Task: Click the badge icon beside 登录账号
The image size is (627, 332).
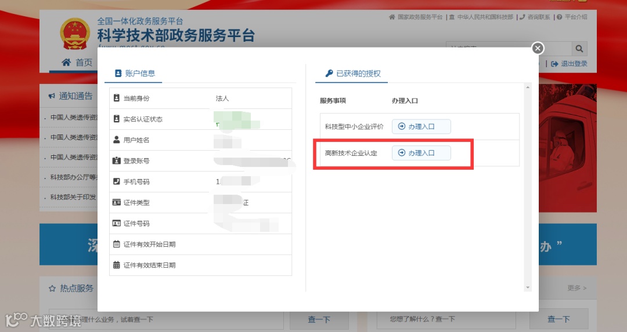Action: point(116,160)
